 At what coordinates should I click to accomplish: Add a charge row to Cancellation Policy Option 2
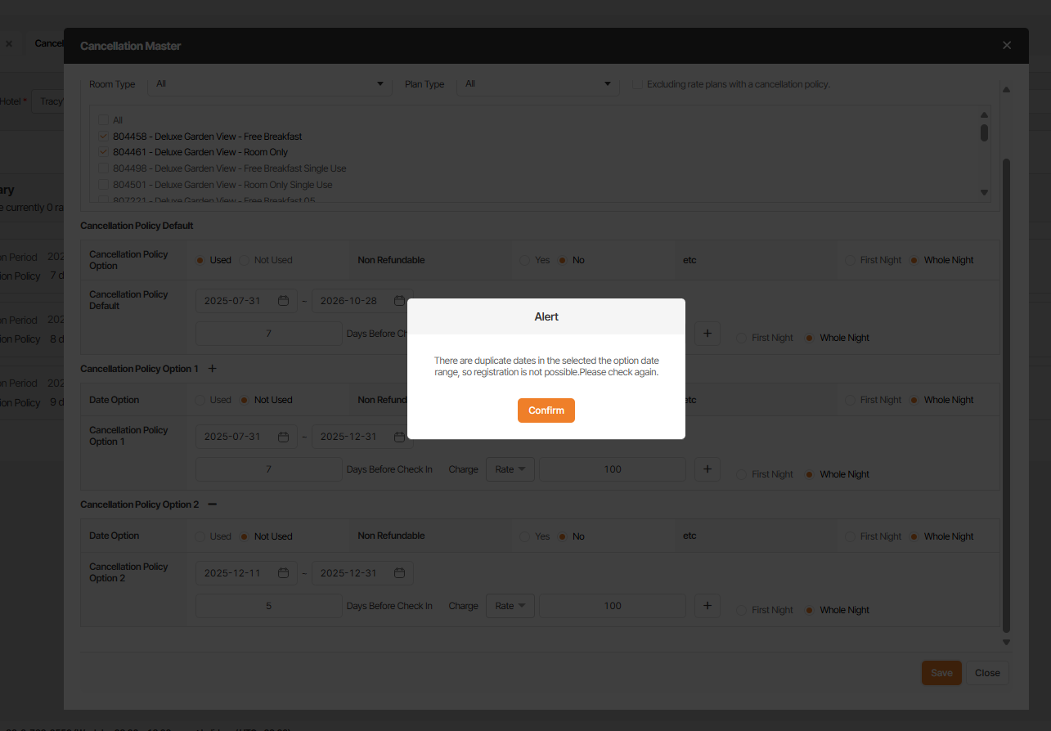(707, 606)
